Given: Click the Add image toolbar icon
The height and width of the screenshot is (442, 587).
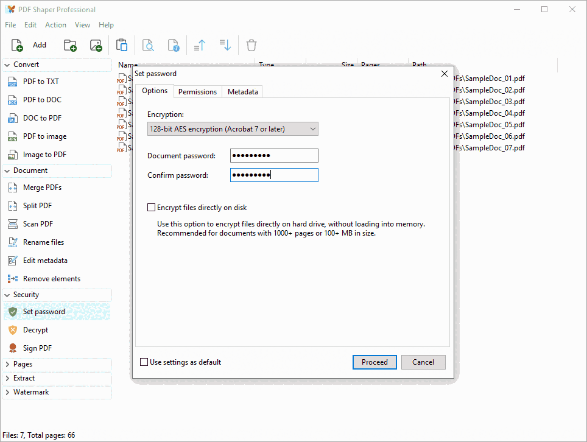Looking at the screenshot, I should pos(96,45).
